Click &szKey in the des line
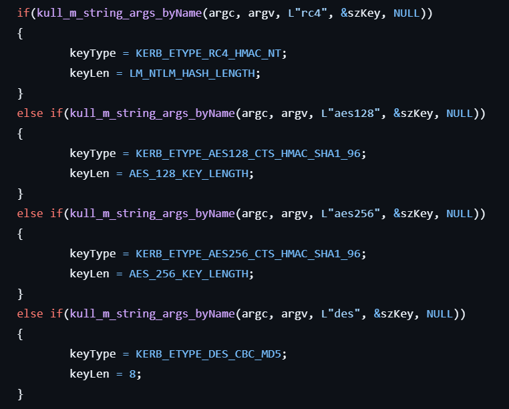This screenshot has width=509, height=409. click(393, 314)
